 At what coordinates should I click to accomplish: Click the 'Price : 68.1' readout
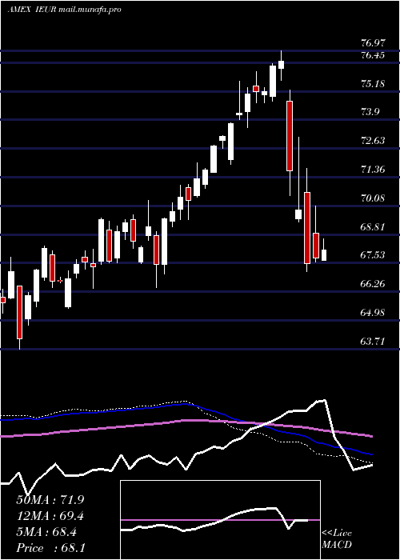(50, 548)
